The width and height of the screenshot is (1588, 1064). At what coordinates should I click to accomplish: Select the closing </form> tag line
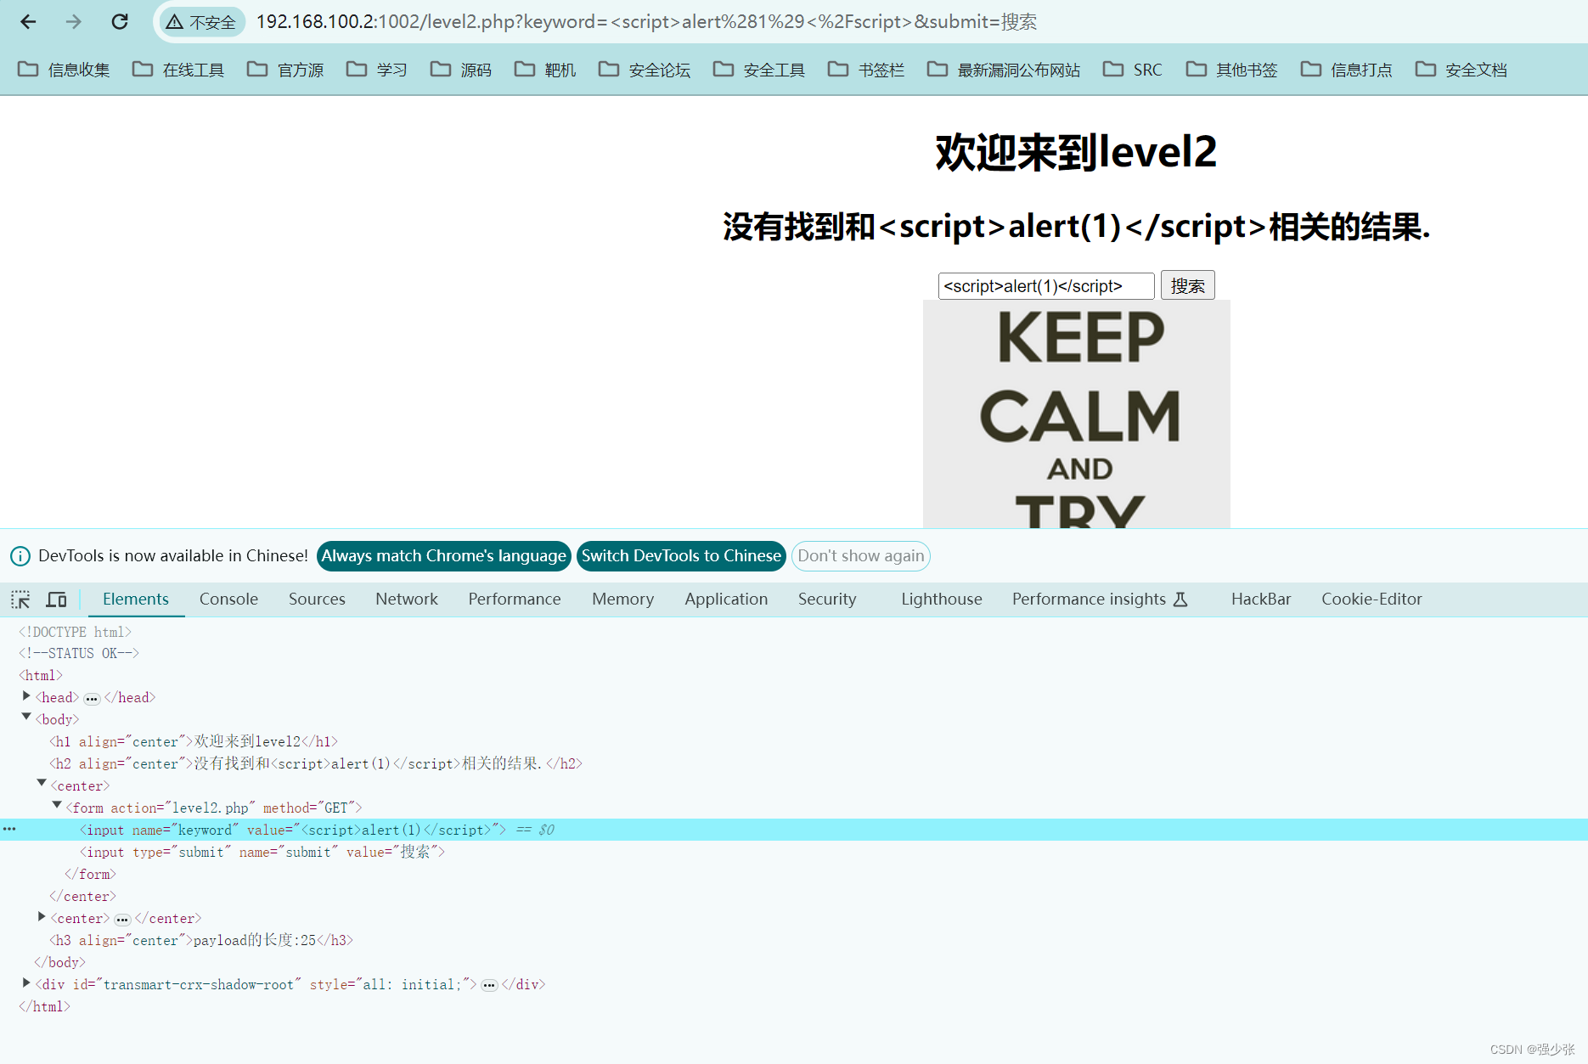click(x=90, y=874)
